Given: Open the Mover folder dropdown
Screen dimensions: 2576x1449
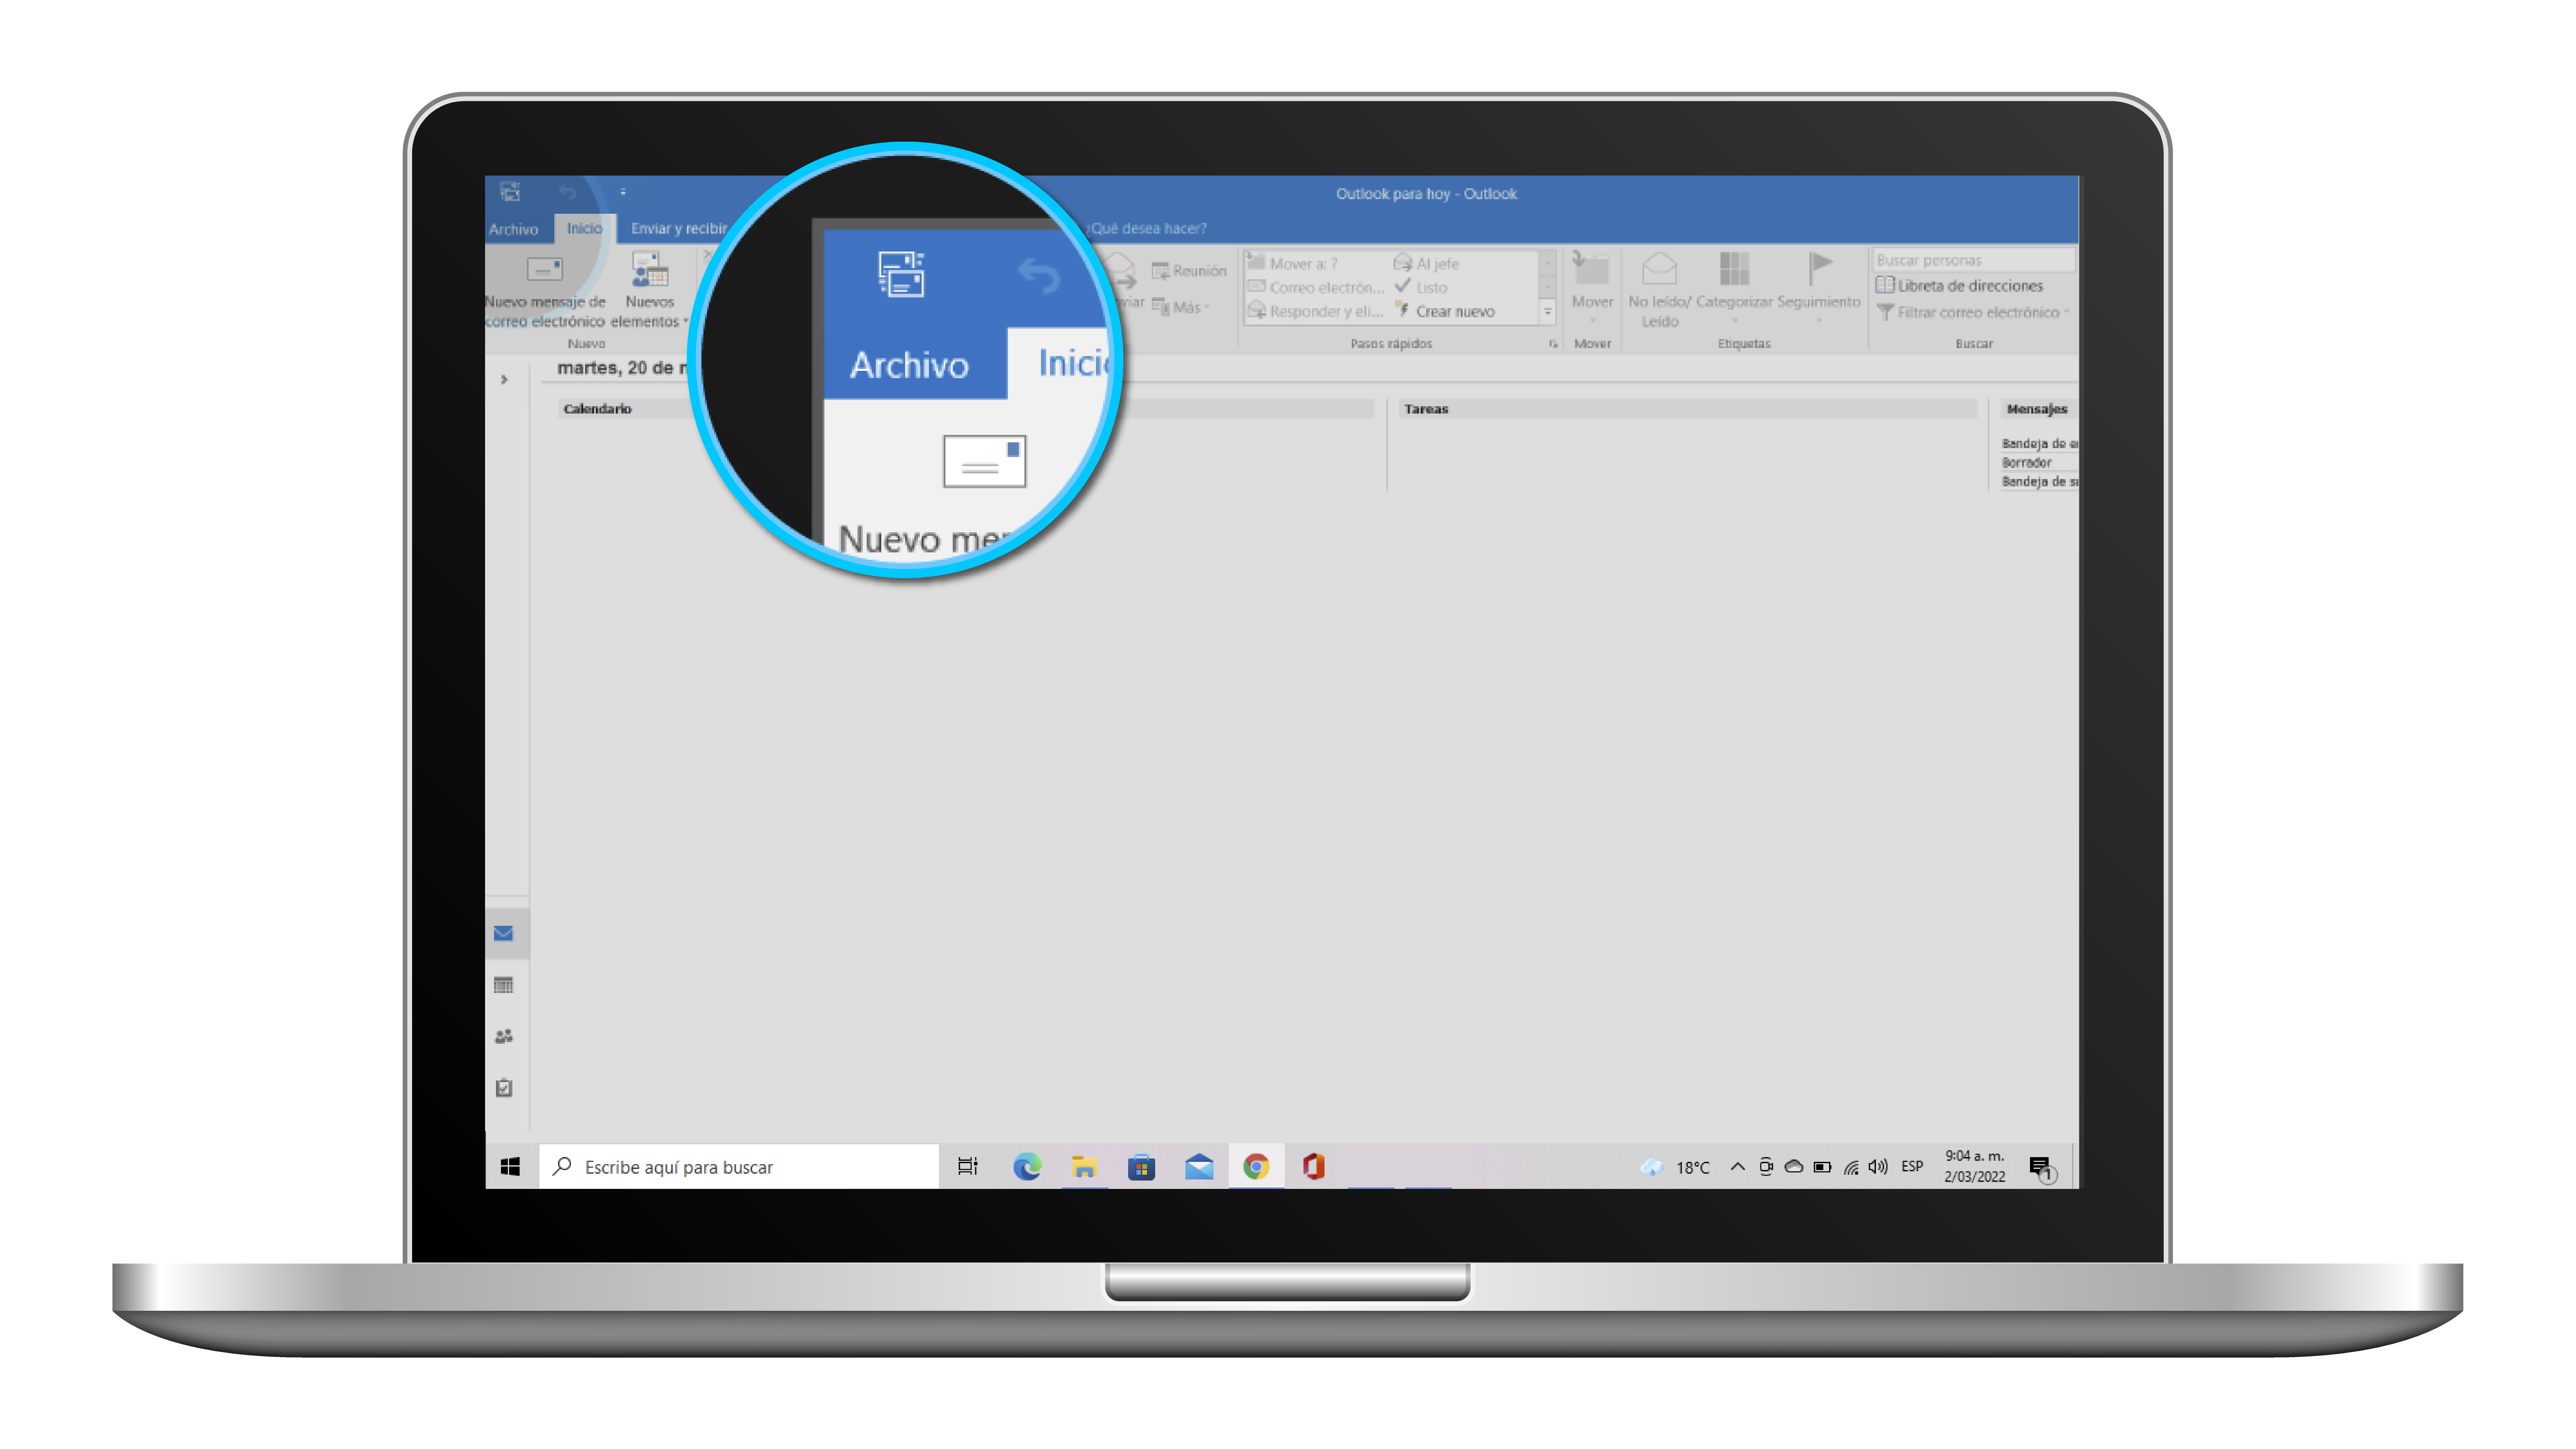Looking at the screenshot, I should [1592, 288].
